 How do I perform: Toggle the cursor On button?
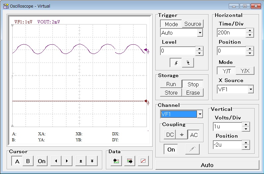point(42,161)
